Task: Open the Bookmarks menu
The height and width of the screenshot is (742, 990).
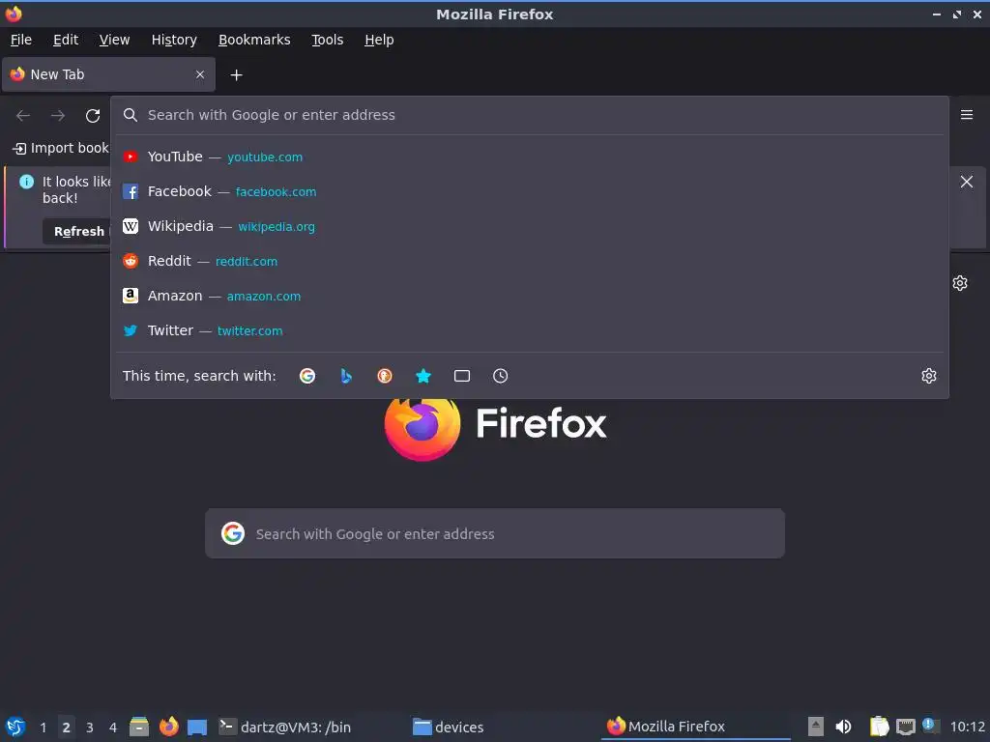Action: (254, 40)
